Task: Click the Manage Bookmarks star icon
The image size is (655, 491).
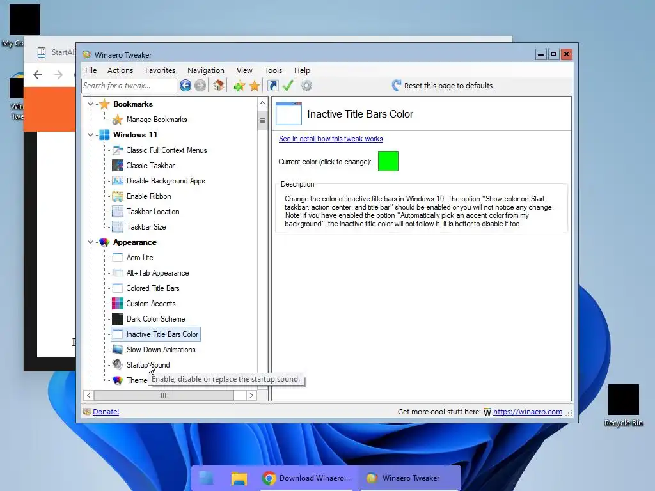Action: (x=118, y=120)
